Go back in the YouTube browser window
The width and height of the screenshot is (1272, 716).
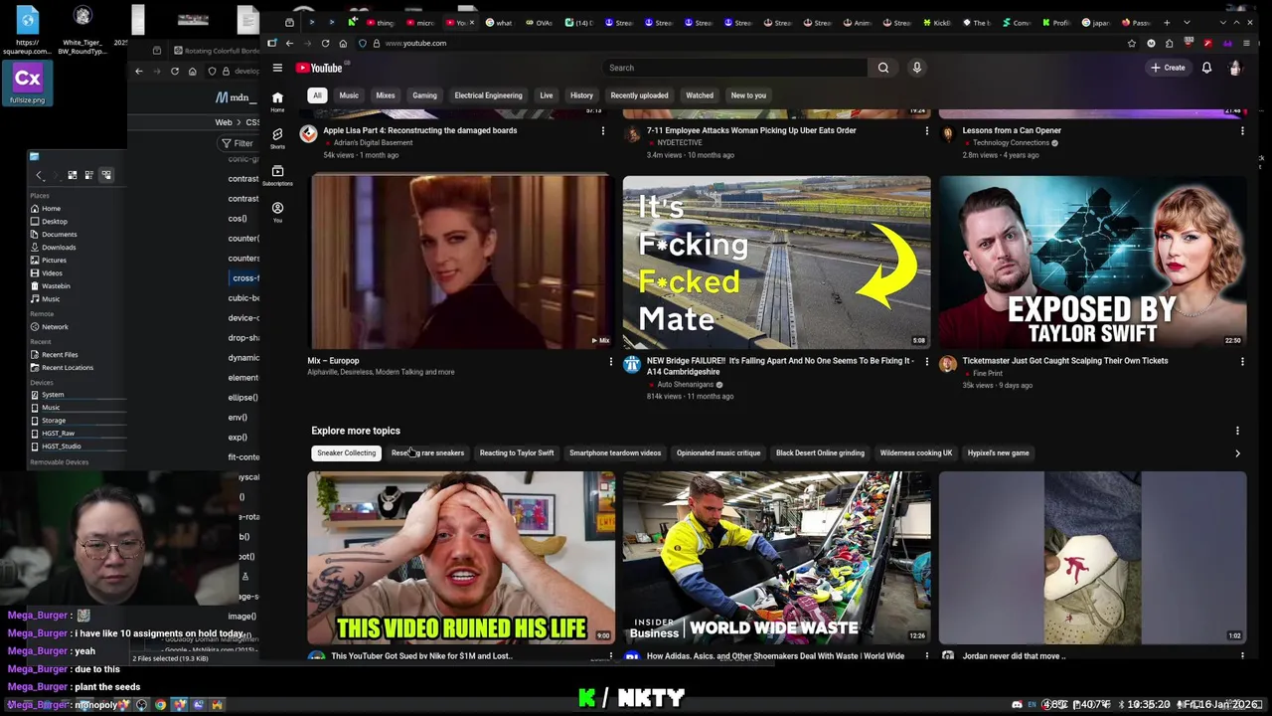(x=289, y=43)
